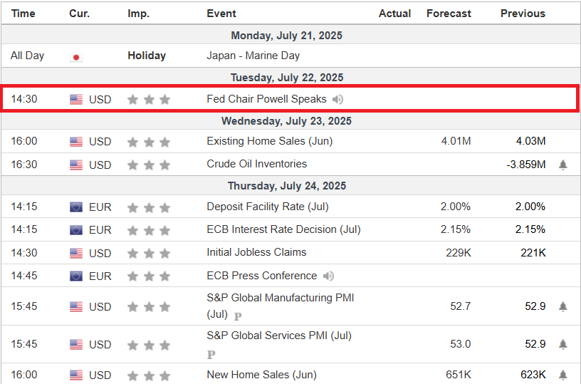Image resolution: width=581 pixels, height=384 pixels.
Task: Click US flag on New Home Sales row
Action: 76,375
